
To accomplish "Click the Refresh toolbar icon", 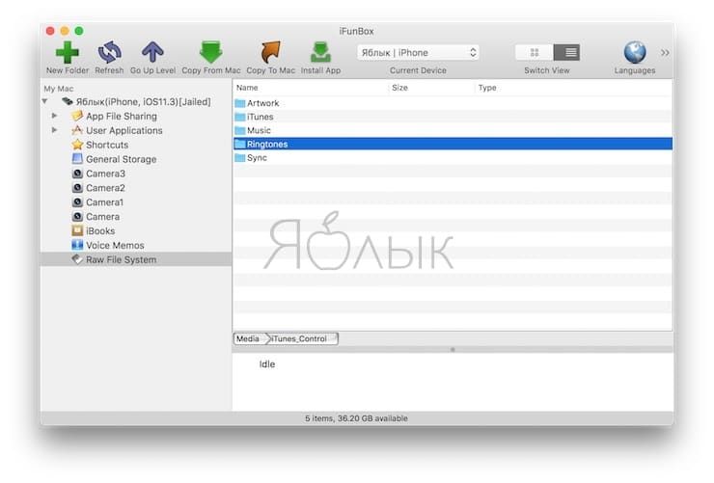I will 109,52.
